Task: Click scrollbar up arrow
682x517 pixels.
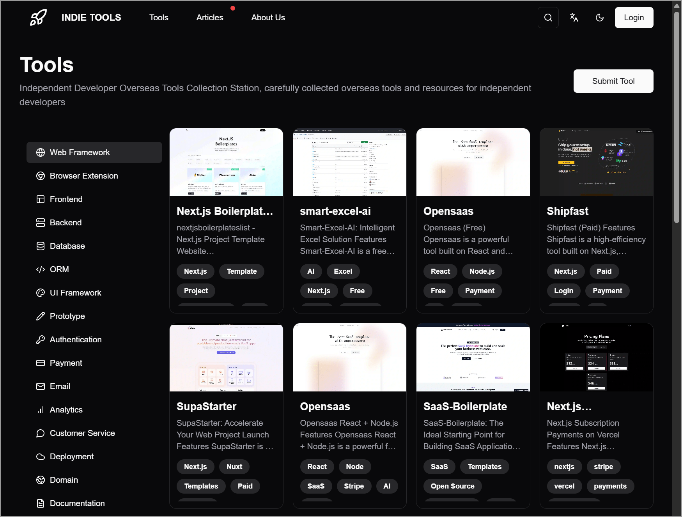Action: pos(677,5)
